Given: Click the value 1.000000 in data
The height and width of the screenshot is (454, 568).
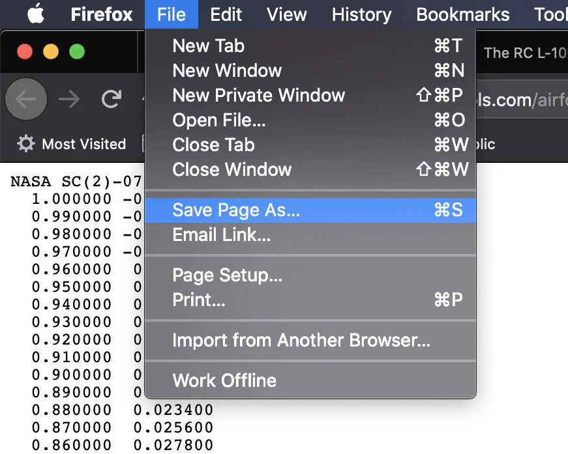Looking at the screenshot, I should pyautogui.click(x=71, y=199).
